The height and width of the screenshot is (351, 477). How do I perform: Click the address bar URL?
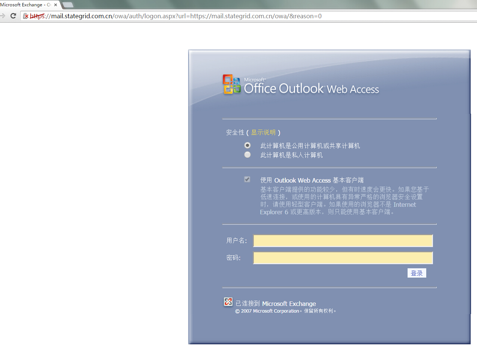pos(175,16)
